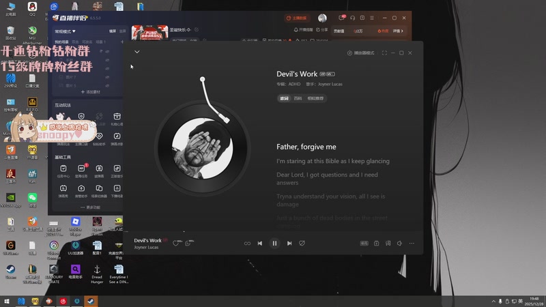Go back to the previous track
Screen dimensions: 546x307
[260, 244]
